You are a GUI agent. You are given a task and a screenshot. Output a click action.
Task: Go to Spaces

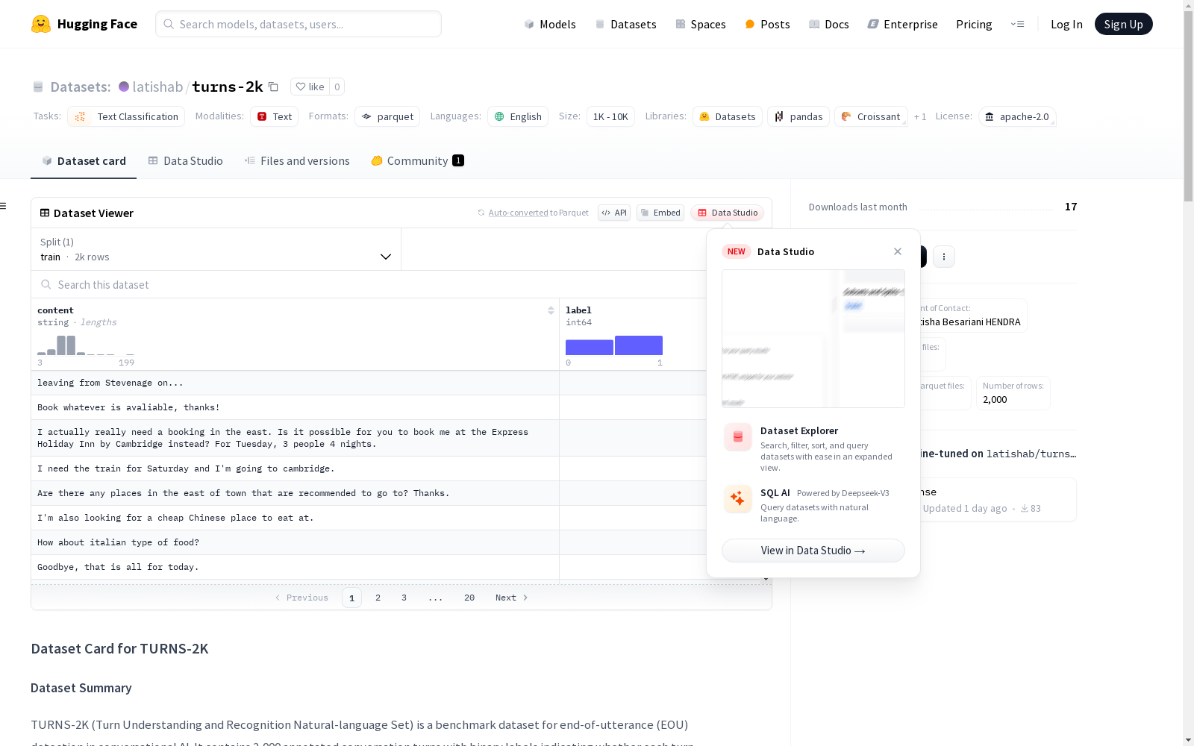click(700, 24)
